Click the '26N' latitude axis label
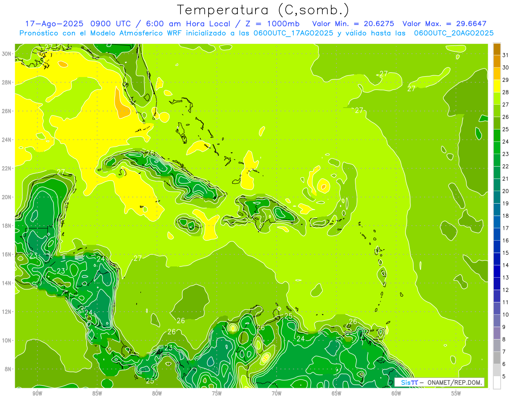Viewport: 517px width, 399px height. click(7, 111)
